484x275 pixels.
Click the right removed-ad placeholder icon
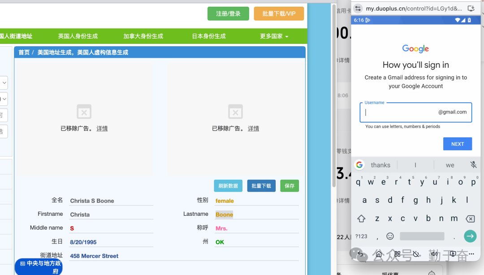pos(236,112)
